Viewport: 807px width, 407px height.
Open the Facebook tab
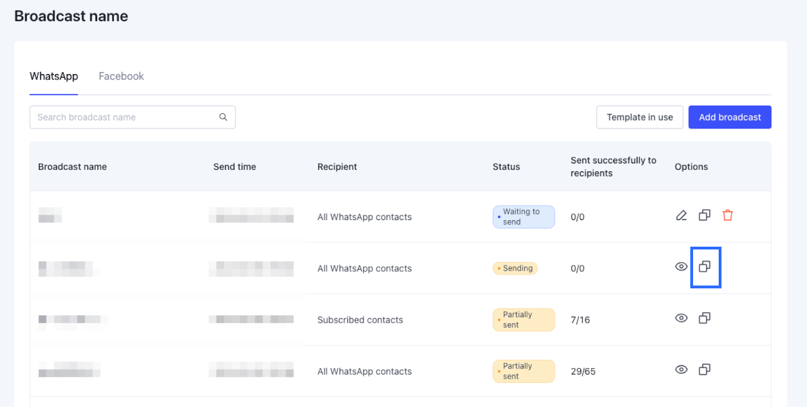tap(121, 76)
